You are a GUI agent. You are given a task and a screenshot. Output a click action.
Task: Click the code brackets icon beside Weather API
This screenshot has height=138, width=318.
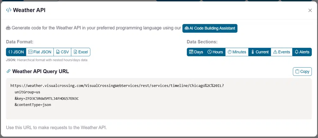pyautogui.click(x=8, y=10)
